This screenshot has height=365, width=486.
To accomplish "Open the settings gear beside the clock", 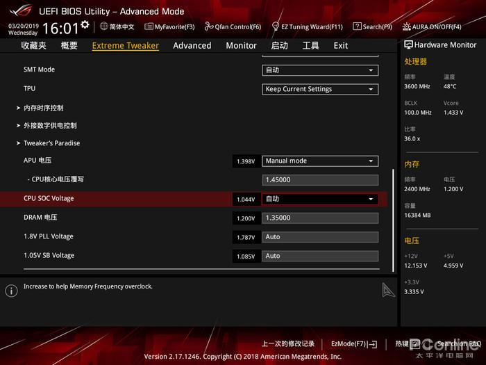I will pyautogui.click(x=85, y=24).
